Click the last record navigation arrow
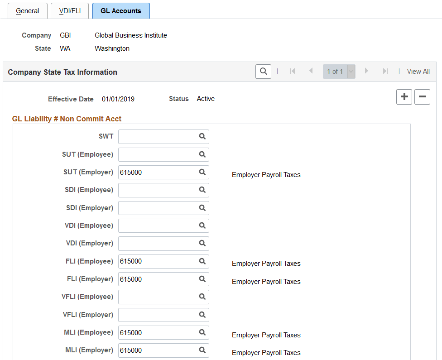Screen dimensions: 442x360 (x=385, y=71)
